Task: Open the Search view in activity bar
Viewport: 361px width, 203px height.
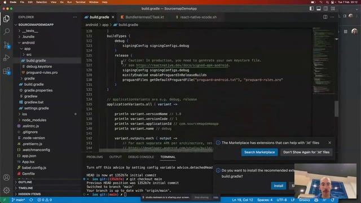Action: 6,32
